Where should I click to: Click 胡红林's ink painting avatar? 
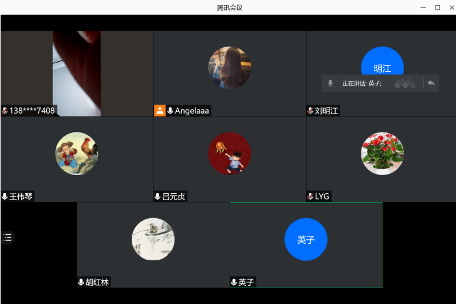tap(153, 239)
